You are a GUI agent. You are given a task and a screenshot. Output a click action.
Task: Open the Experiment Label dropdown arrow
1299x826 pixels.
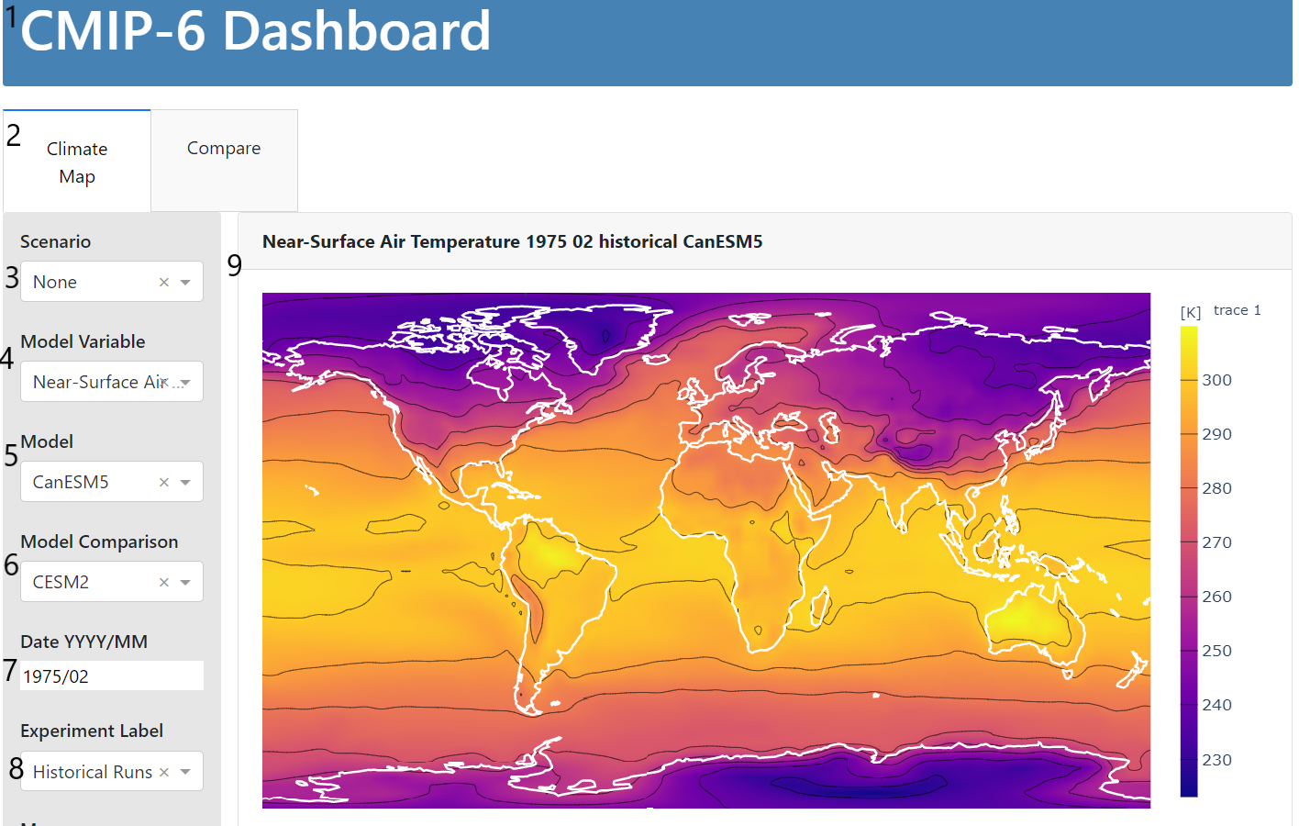(185, 772)
